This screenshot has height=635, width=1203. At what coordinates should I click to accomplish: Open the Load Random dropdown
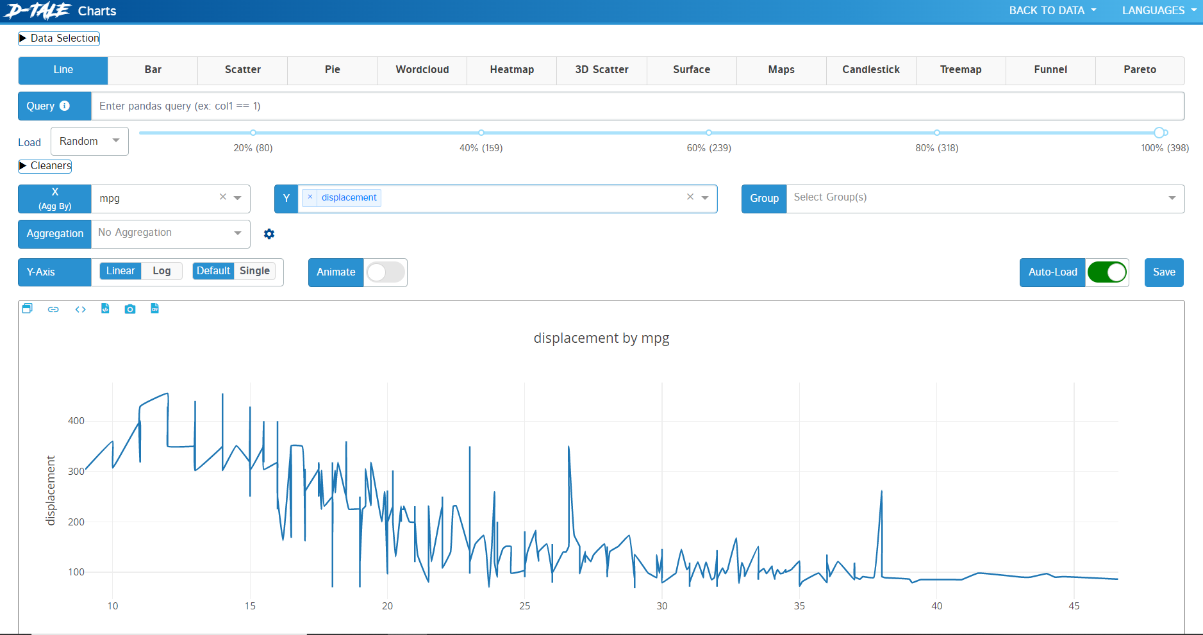pos(90,142)
